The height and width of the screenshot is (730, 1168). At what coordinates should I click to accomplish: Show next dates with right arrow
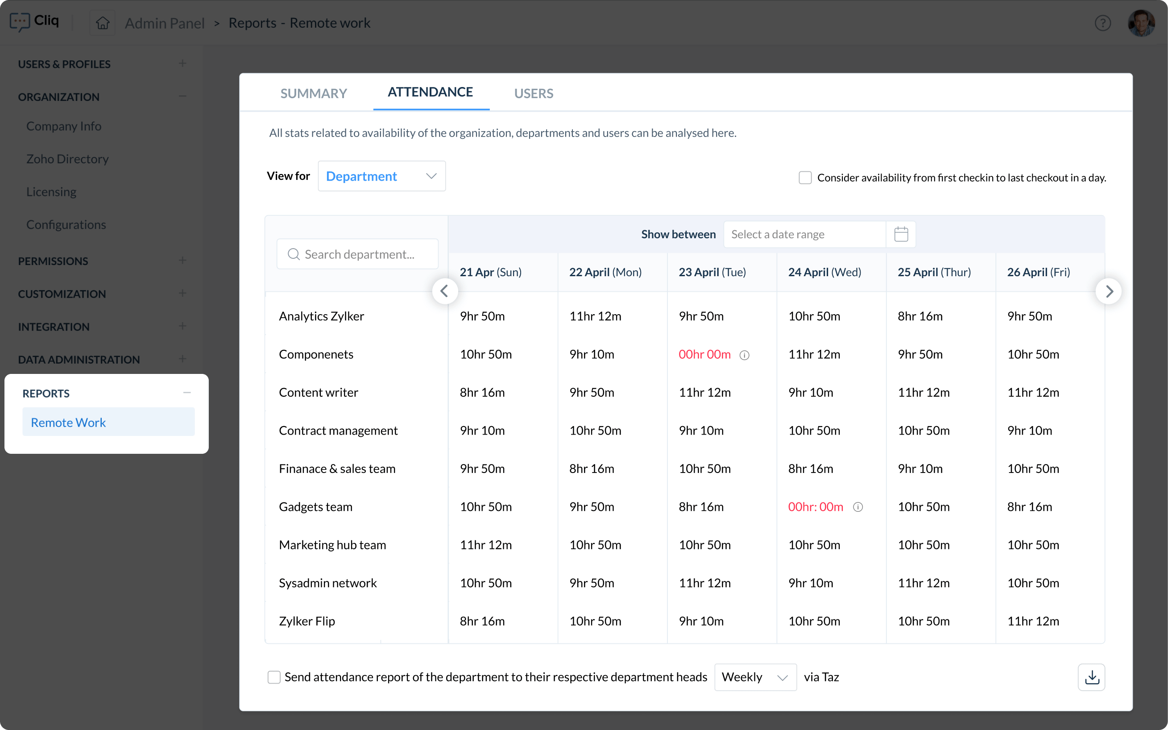click(1109, 291)
